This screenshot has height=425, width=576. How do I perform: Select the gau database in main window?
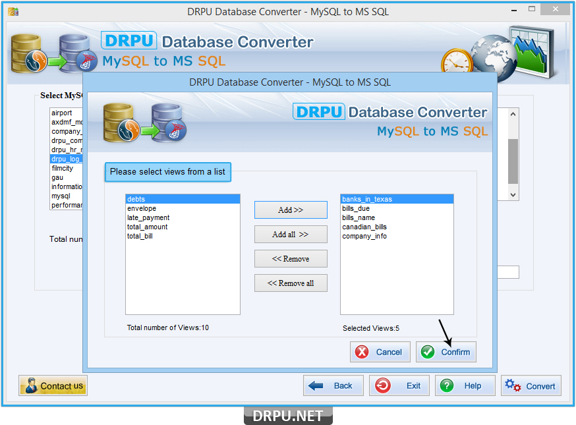click(x=66, y=177)
